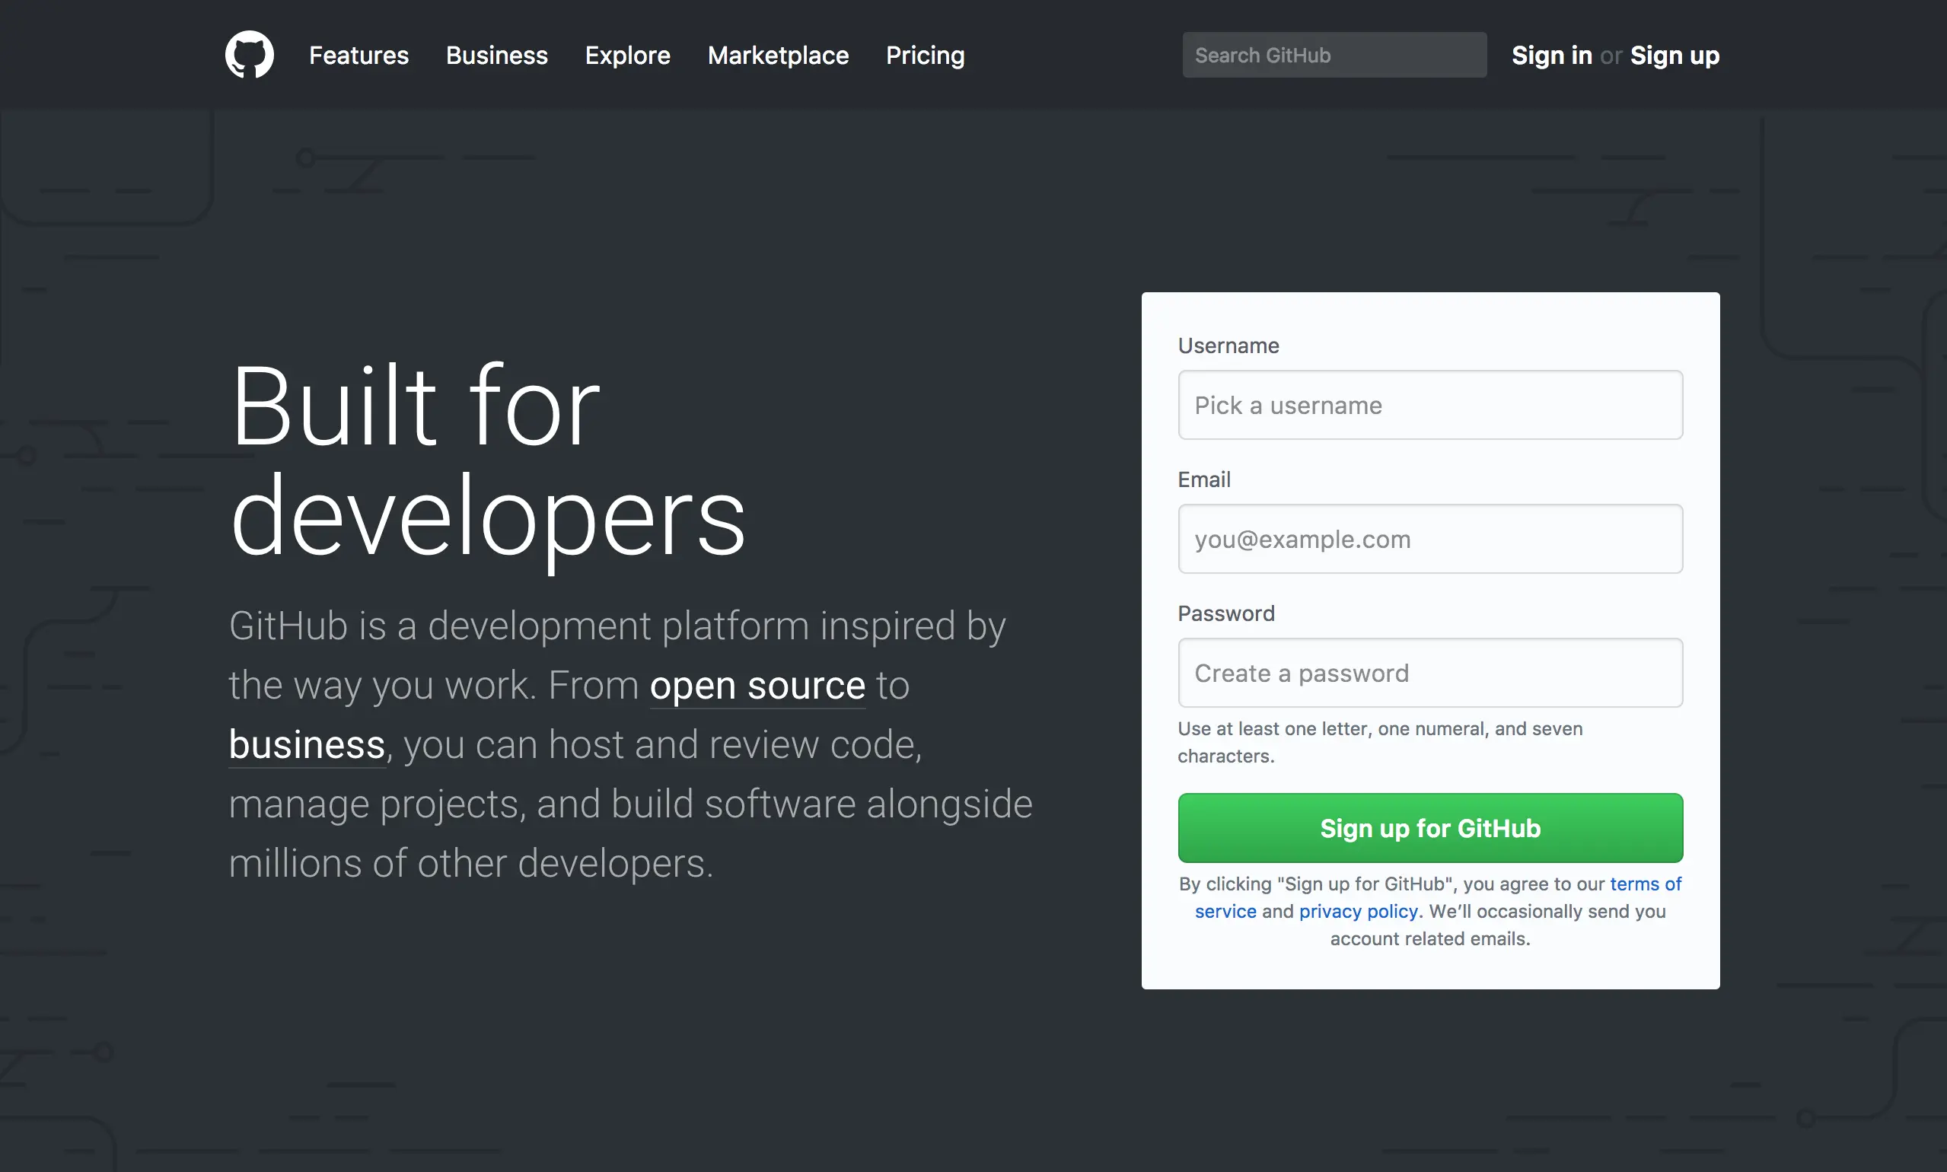This screenshot has width=1947, height=1172.
Task: Open the Explore page
Action: pyautogui.click(x=627, y=56)
